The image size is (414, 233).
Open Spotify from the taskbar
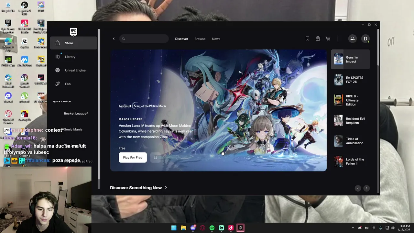coord(212,228)
